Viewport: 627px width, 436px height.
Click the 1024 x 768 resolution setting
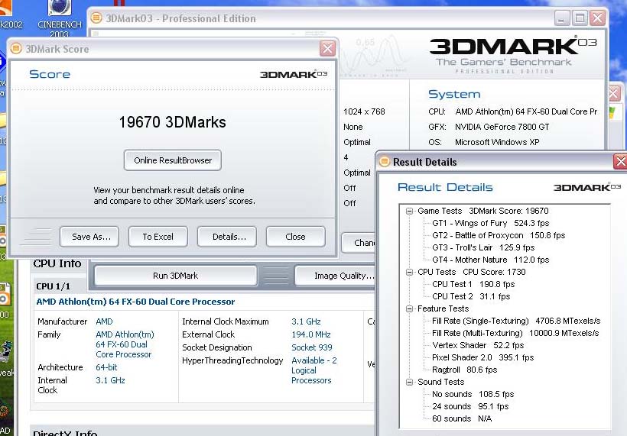364,111
